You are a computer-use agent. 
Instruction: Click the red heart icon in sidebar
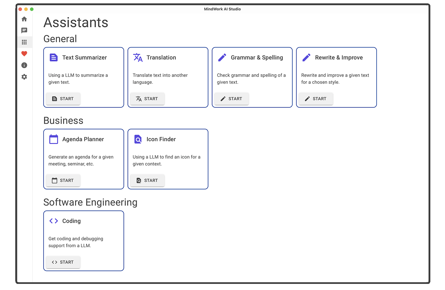point(24,53)
